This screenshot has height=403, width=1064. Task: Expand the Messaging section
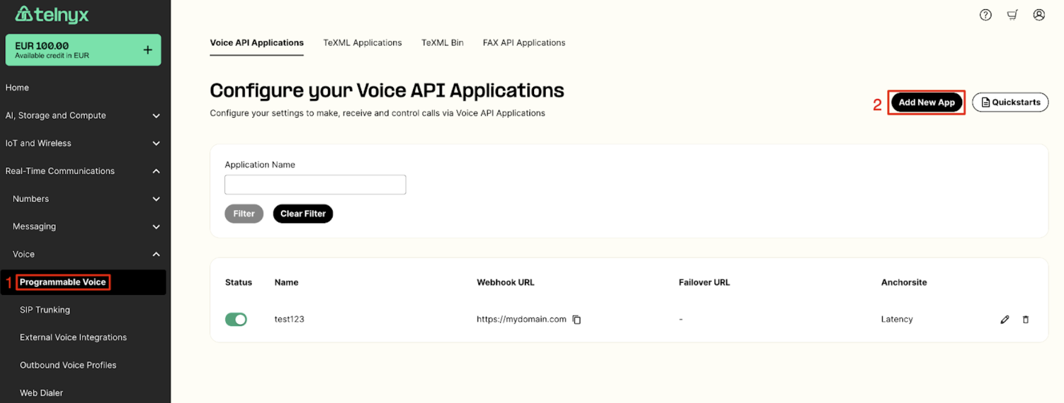(156, 226)
